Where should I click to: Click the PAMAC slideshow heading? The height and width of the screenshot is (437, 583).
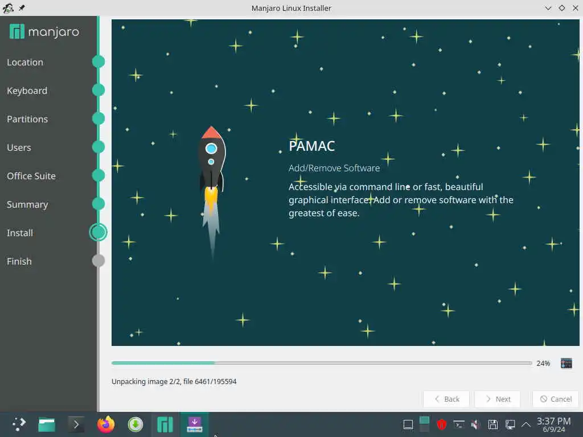pyautogui.click(x=312, y=146)
